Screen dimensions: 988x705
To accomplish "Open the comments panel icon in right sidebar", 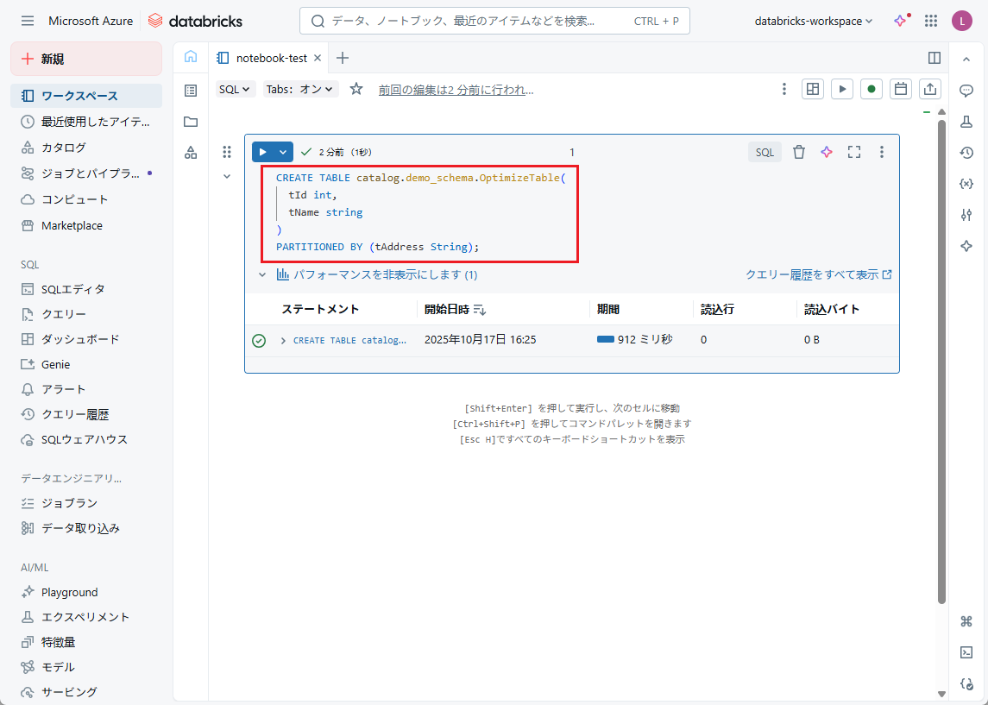I will (x=966, y=90).
